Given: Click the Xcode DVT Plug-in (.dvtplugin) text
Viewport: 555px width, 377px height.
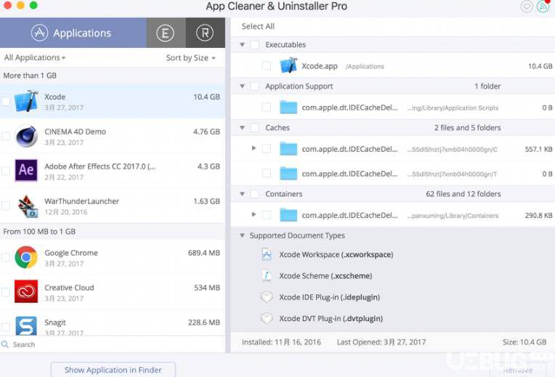Looking at the screenshot, I should [331, 318].
